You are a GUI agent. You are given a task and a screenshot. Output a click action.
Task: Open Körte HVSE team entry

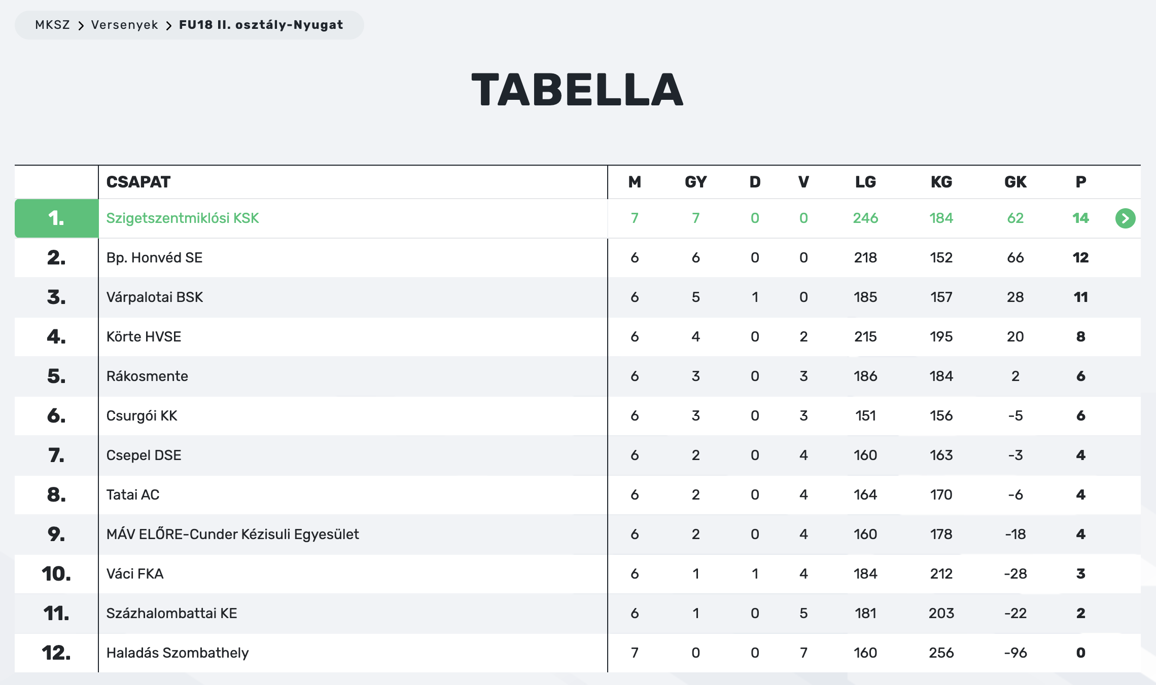144,337
